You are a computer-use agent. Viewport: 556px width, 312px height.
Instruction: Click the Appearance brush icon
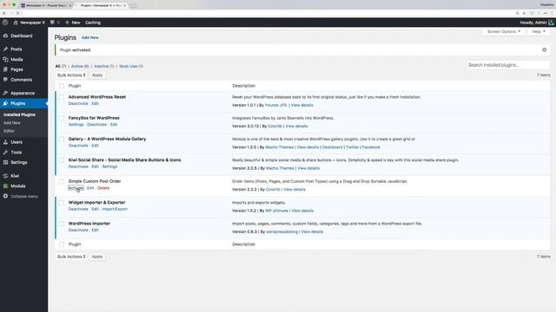pyautogui.click(x=5, y=93)
